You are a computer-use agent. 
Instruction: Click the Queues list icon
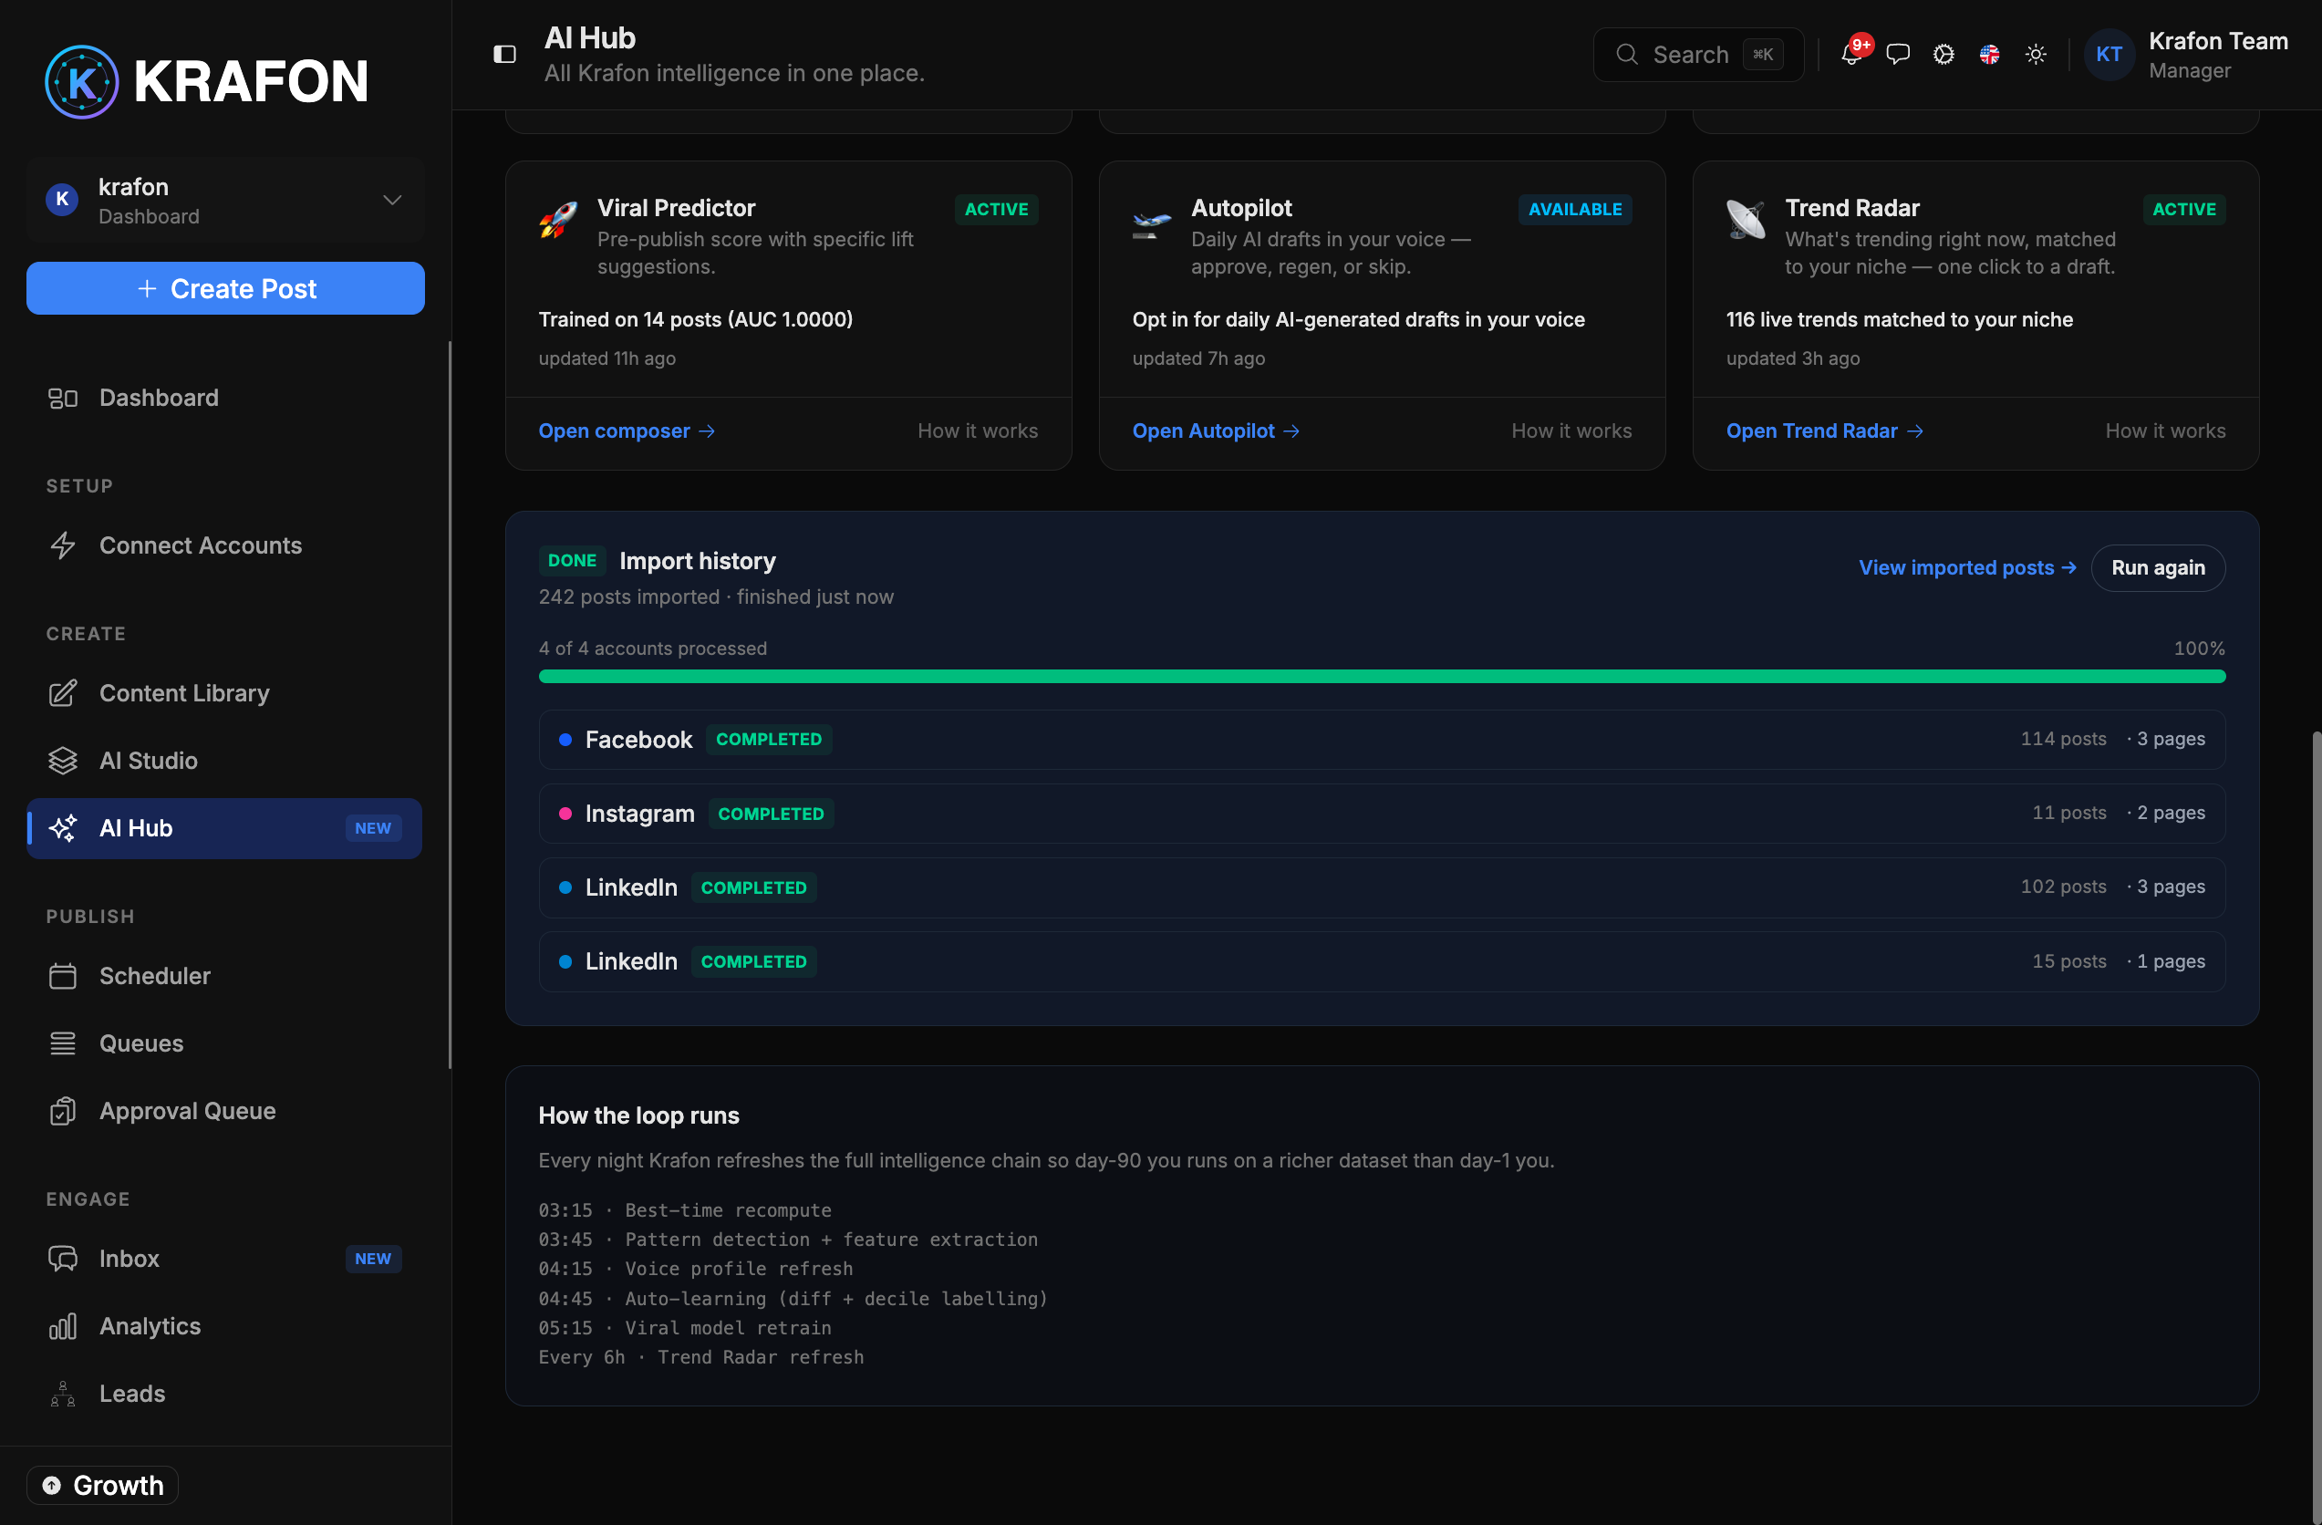[64, 1044]
